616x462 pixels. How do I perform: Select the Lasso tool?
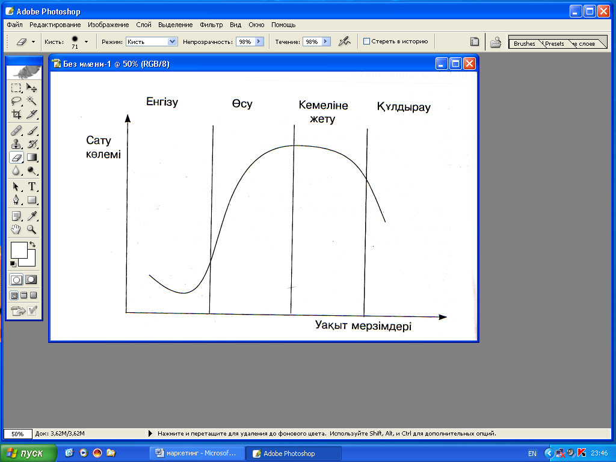pyautogui.click(x=16, y=101)
